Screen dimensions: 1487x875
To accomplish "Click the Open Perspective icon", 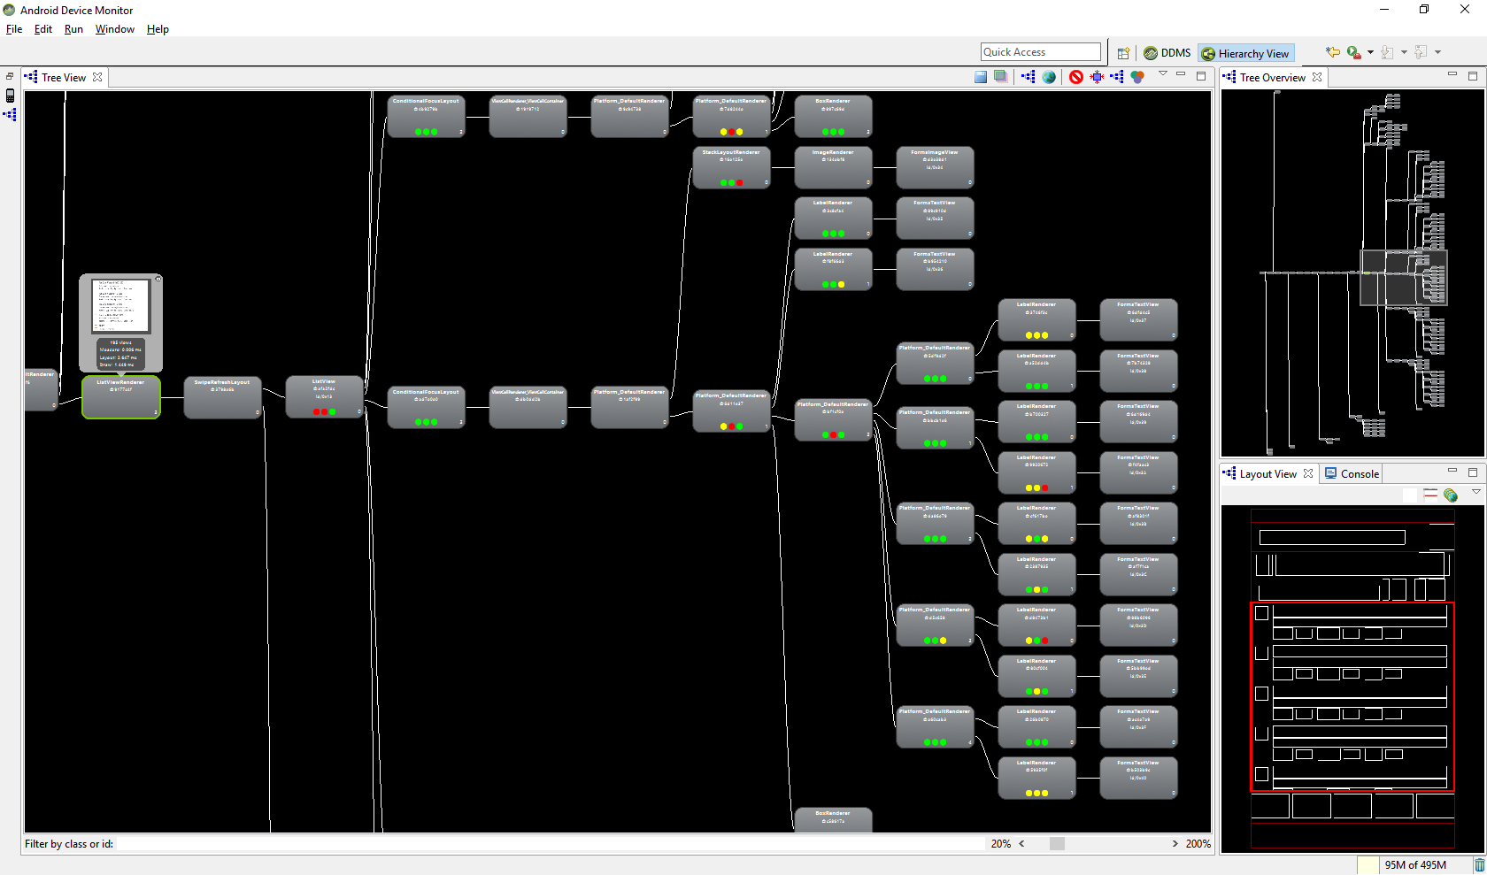I will click(1123, 53).
